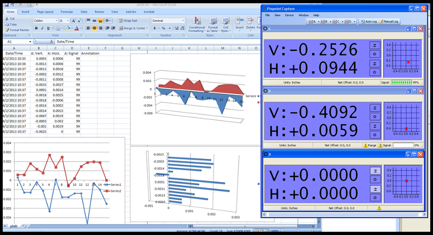Click the Format Painter brush icon
433x235 pixels.
[x=6, y=30]
